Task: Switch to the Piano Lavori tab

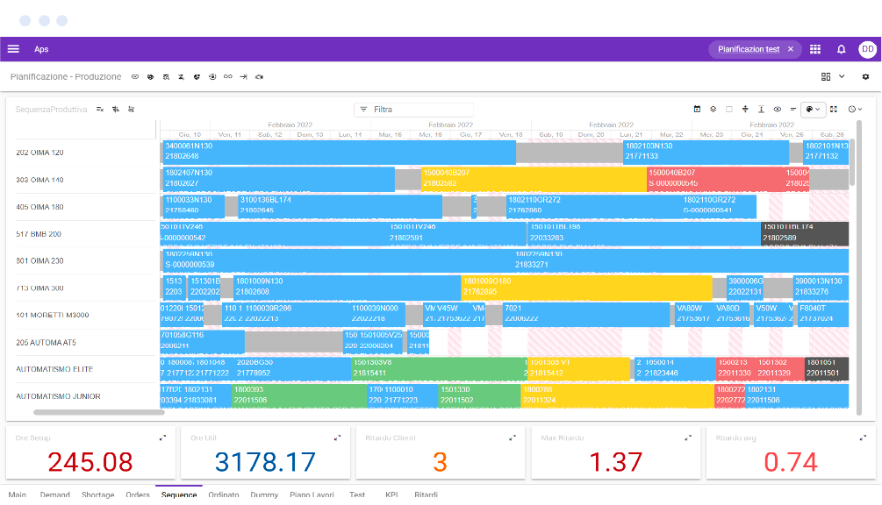Action: [x=312, y=495]
